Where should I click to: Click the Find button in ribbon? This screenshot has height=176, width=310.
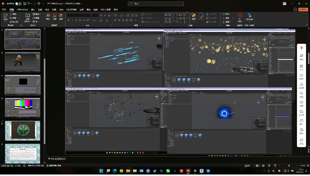pyautogui.click(x=226, y=14)
